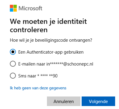This screenshot has height=109, width=119.
Task: Cancel with the Annuleren button
Action: (x=64, y=101)
